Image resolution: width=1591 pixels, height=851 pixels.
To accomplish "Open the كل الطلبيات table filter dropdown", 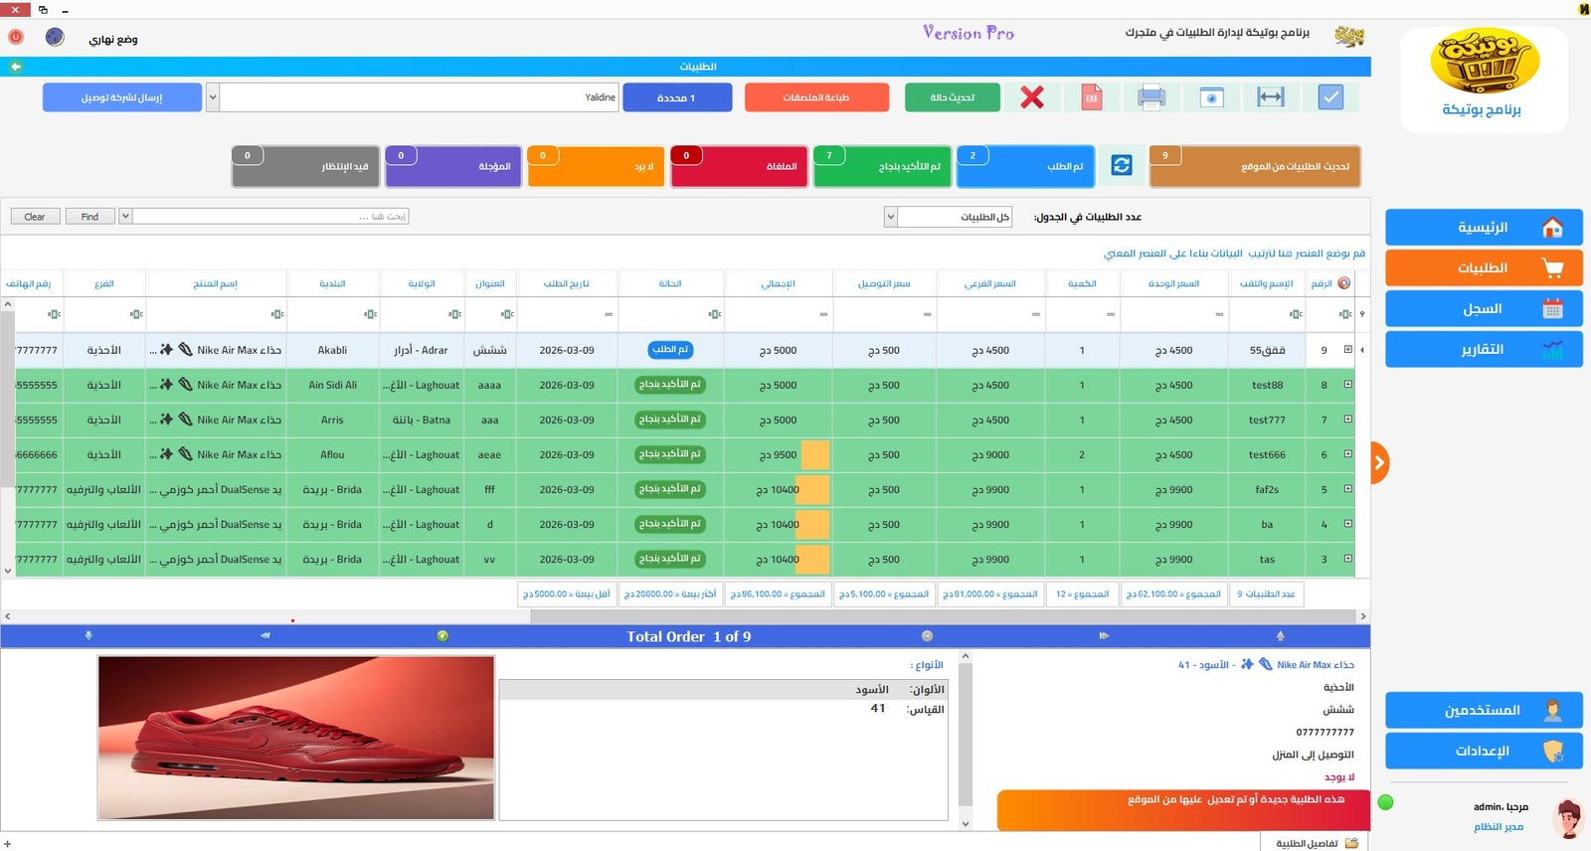I will coord(891,217).
